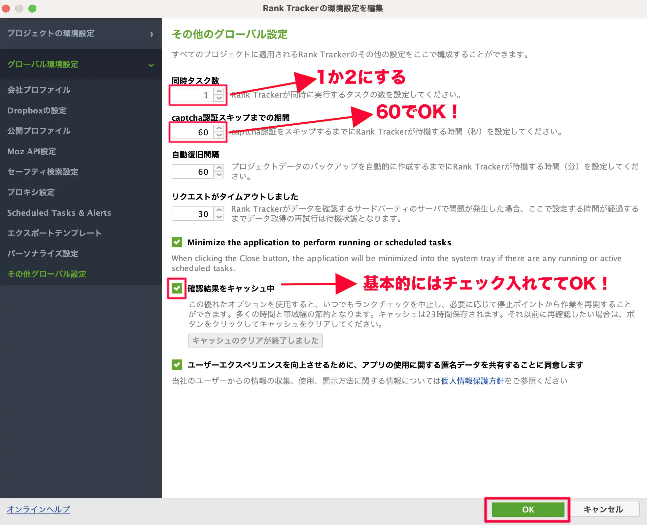This screenshot has width=647, height=525.
Task: Decrease 自動復旧間隔 with down arrow
Action: (x=219, y=175)
